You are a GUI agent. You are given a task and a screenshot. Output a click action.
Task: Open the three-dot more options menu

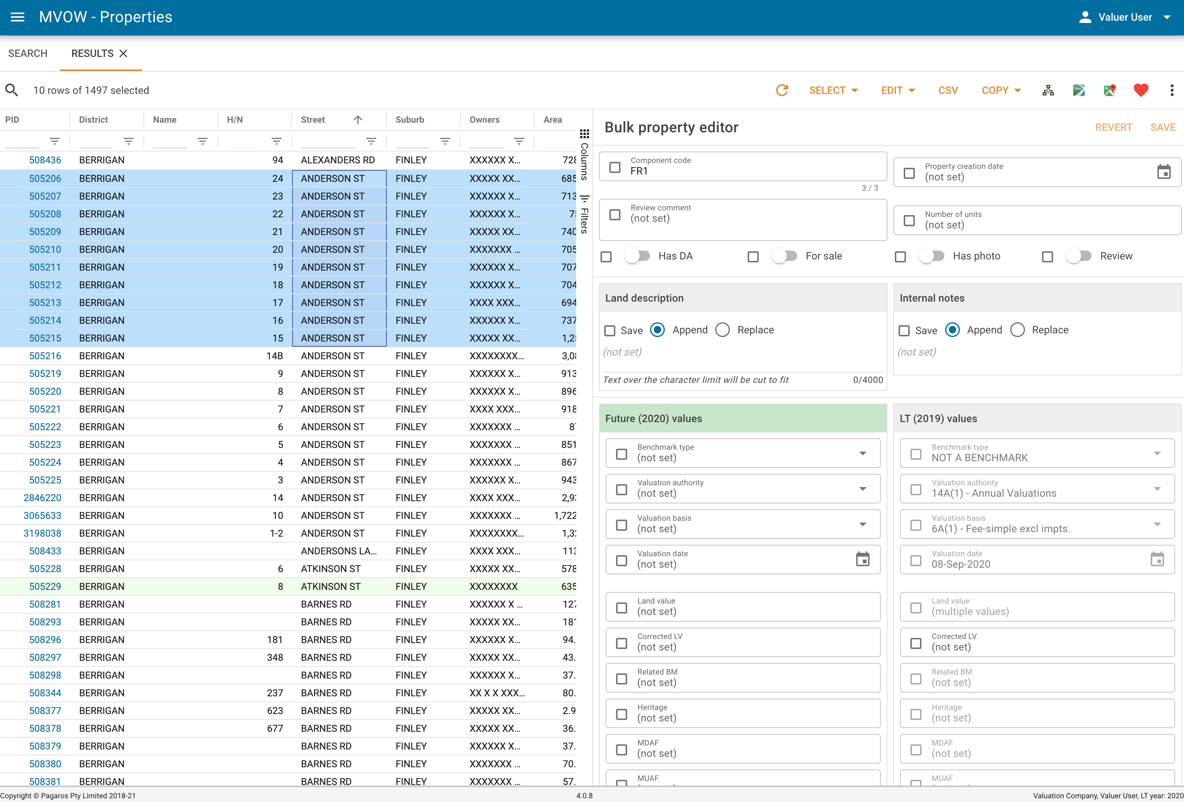[1172, 90]
